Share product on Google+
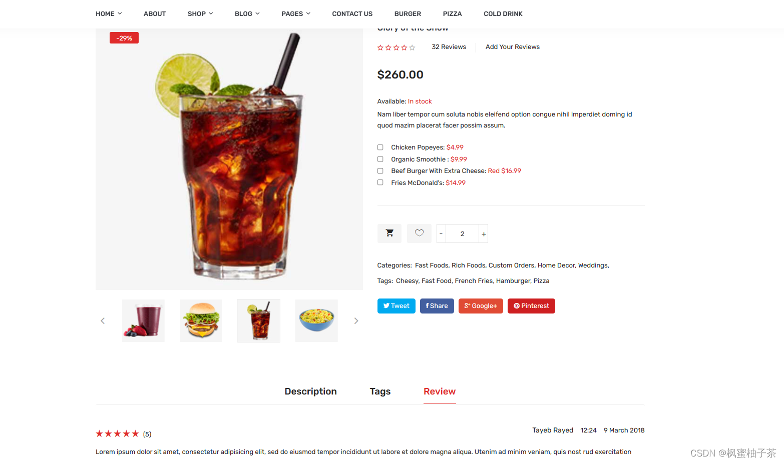This screenshot has width=784, height=463. pyautogui.click(x=481, y=306)
